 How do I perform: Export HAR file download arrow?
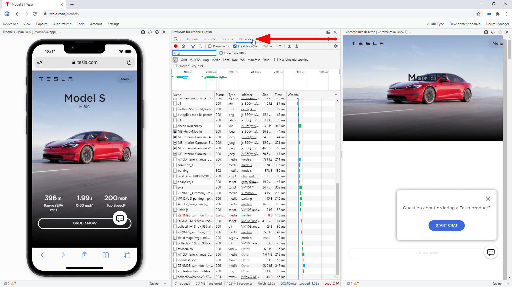[297, 46]
